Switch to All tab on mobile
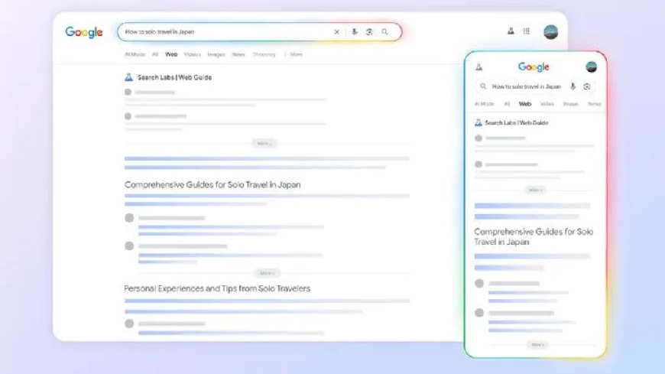665x374 pixels. pos(507,103)
